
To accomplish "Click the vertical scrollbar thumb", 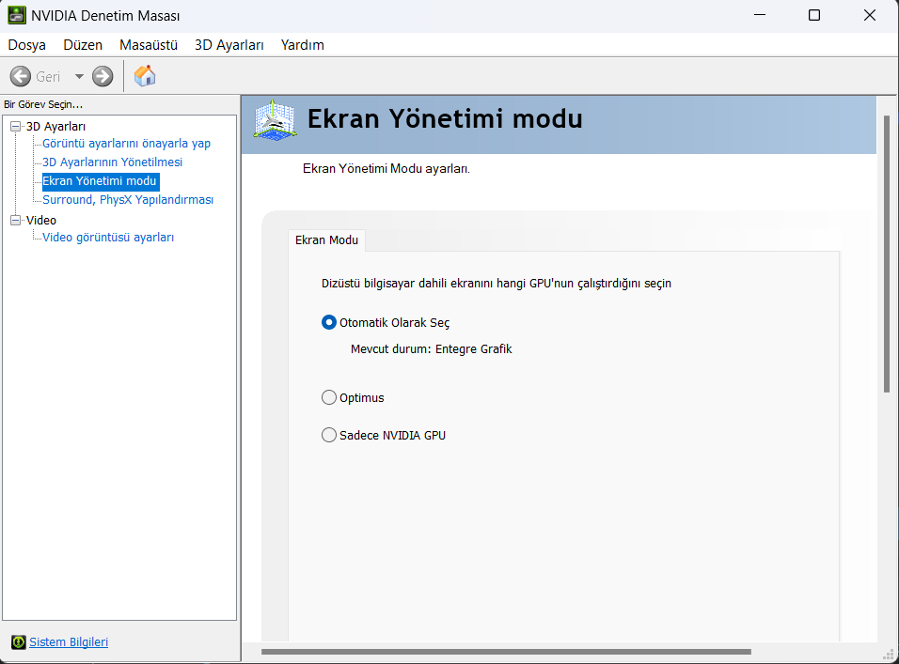I will pos(887,254).
